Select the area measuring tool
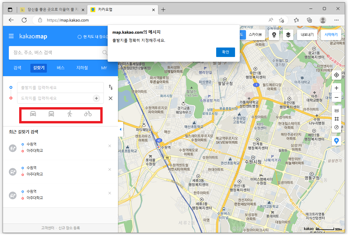Image resolution: width=348 pixels, height=235 pixels. (x=336, y=119)
